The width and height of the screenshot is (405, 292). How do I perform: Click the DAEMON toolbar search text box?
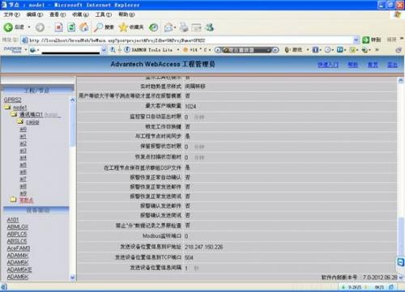pos(70,49)
